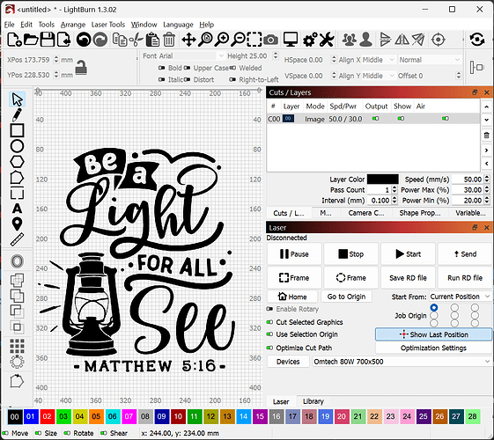This screenshot has height=440, width=494.
Task: Select the Ellipse tool
Action: click(17, 146)
